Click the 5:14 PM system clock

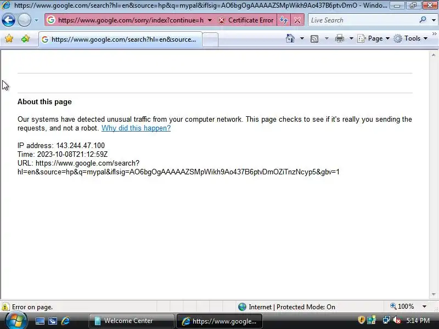coord(418,321)
